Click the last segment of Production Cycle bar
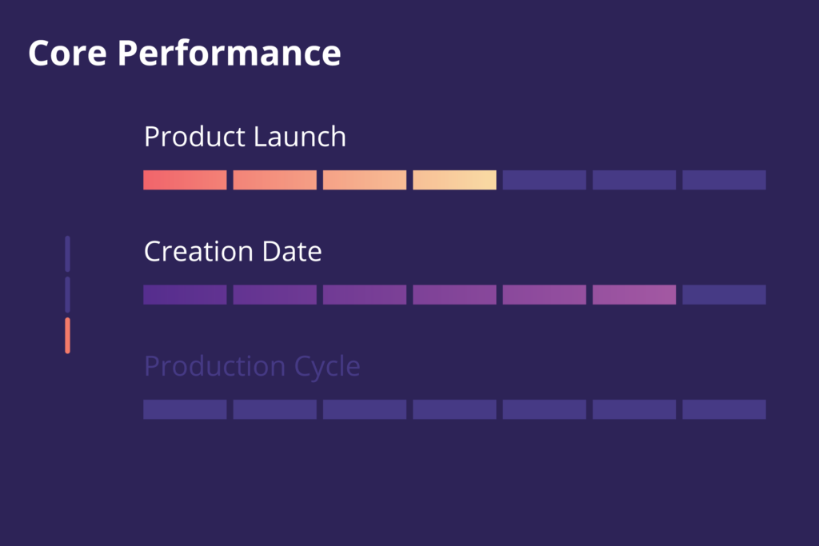 point(724,409)
